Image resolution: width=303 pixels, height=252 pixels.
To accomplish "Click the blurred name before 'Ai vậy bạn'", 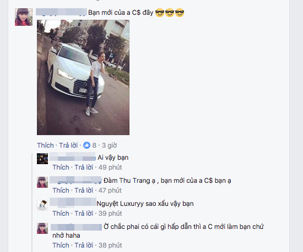I will click(x=73, y=156).
